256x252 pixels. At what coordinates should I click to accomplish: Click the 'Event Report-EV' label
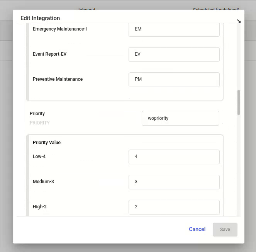point(50,54)
